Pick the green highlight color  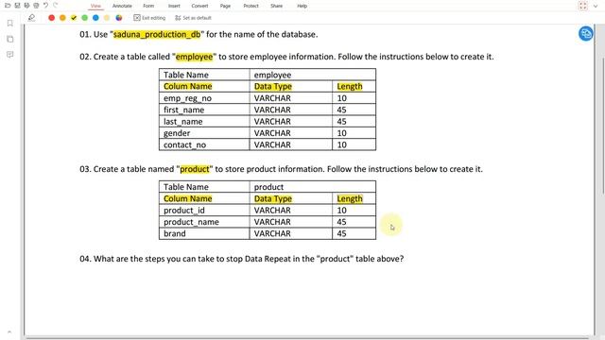click(x=84, y=18)
